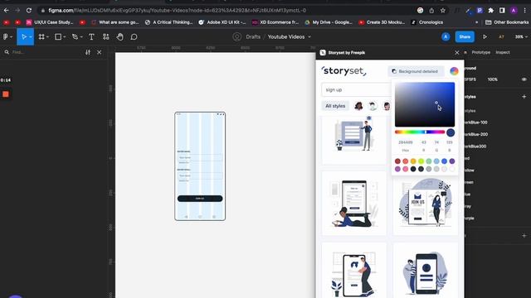Choose the purple swatch at first row end
Image resolution: width=531 pixels, height=298 pixels.
point(452,161)
